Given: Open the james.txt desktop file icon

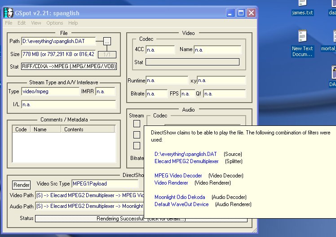Looking at the screenshot, I should [x=302, y=8].
